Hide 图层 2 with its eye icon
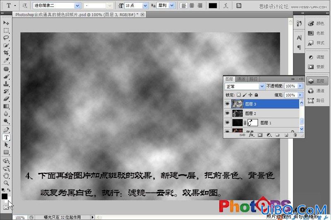 [227, 113]
